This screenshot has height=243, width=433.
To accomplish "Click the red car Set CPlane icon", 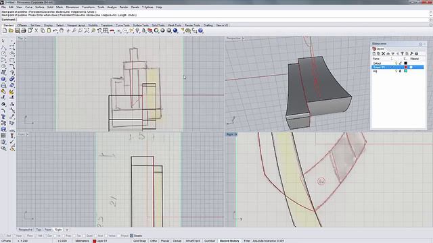I will [112, 30].
